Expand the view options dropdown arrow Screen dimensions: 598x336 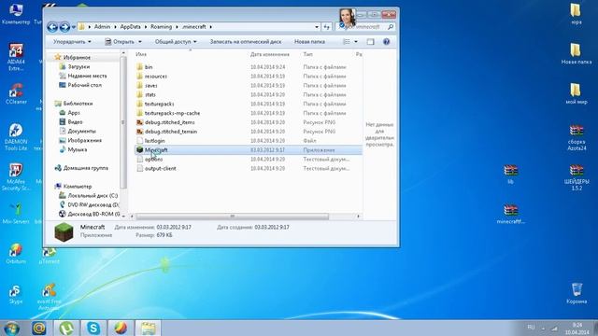(x=356, y=41)
